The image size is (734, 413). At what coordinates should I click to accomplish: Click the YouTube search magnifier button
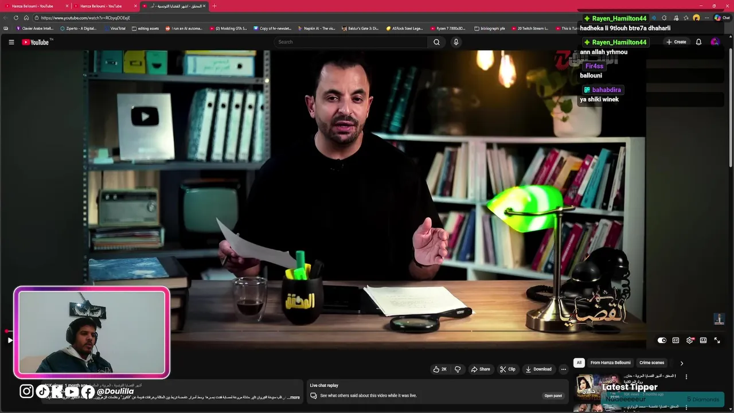click(x=436, y=42)
